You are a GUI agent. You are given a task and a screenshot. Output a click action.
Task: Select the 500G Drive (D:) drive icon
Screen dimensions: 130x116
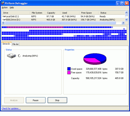(x=4, y=20)
